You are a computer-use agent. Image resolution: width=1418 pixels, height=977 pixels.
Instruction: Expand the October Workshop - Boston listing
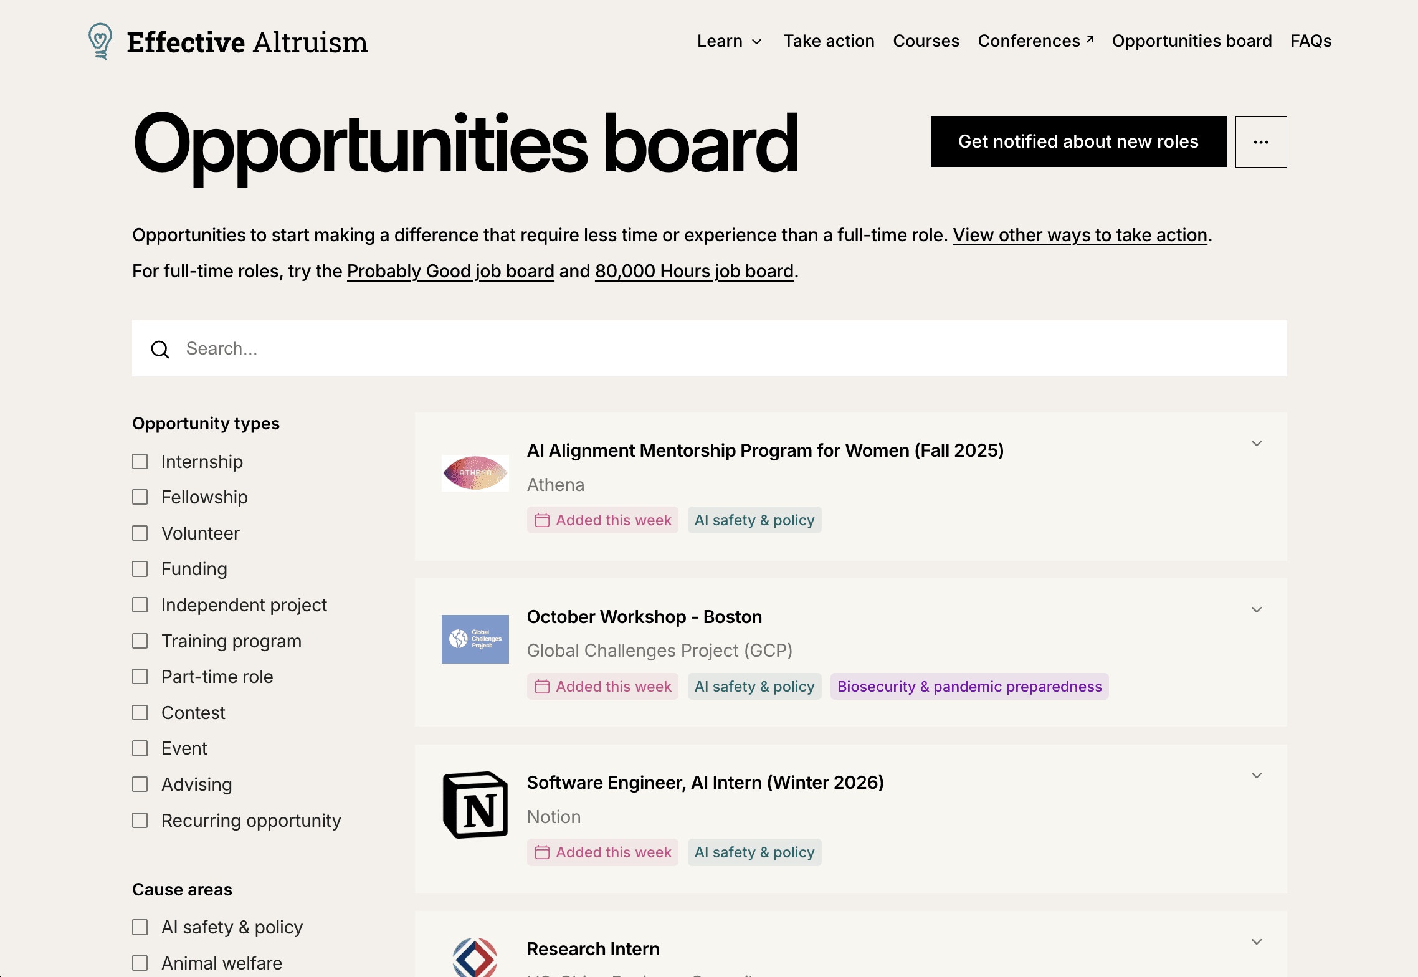1256,610
